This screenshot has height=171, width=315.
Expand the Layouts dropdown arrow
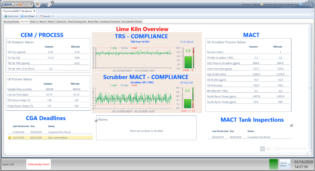[52, 16]
